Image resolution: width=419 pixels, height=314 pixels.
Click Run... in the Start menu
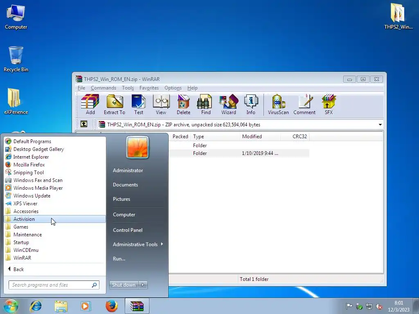point(138,258)
